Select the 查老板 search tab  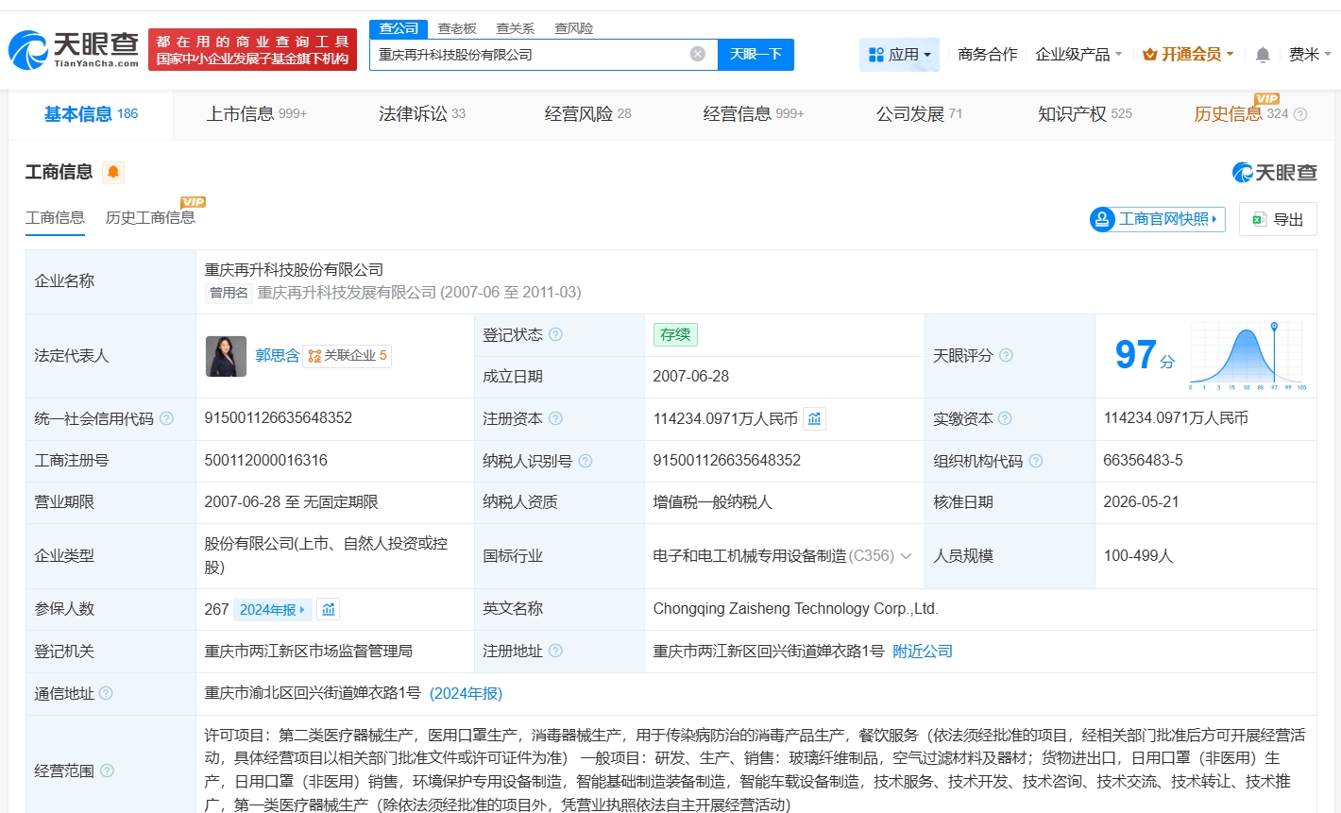[x=457, y=28]
